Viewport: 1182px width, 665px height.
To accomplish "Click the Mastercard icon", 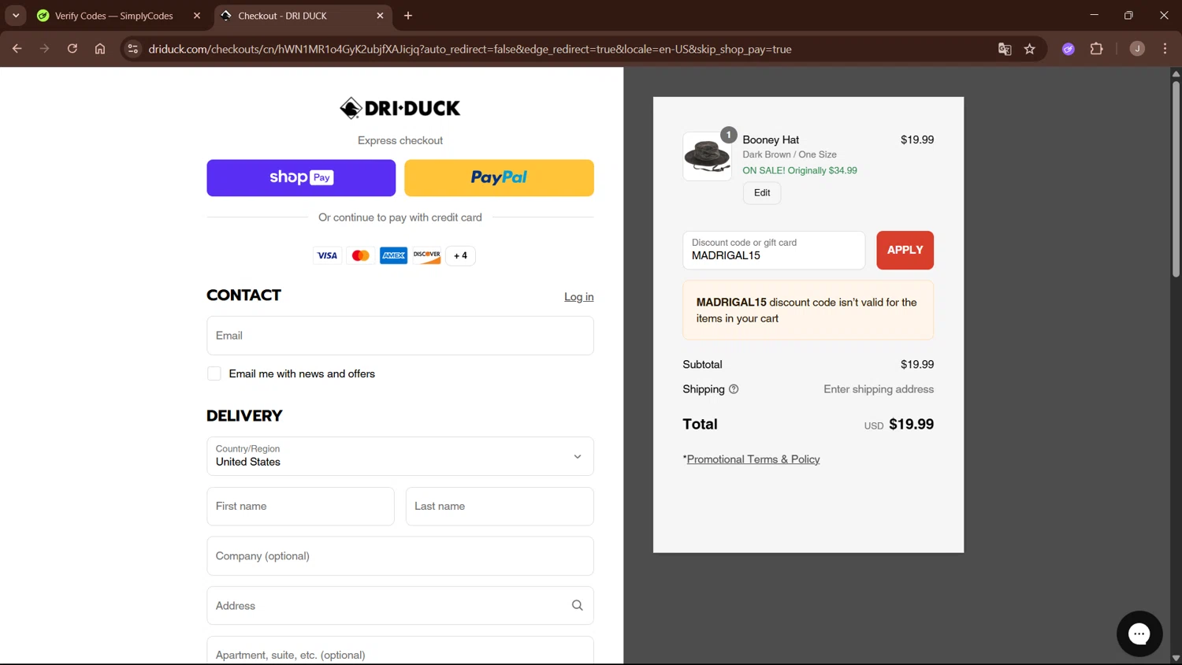I will click(x=361, y=255).
